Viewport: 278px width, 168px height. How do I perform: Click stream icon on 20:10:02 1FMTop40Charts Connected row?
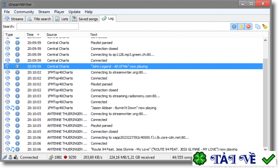(x=7, y=78)
